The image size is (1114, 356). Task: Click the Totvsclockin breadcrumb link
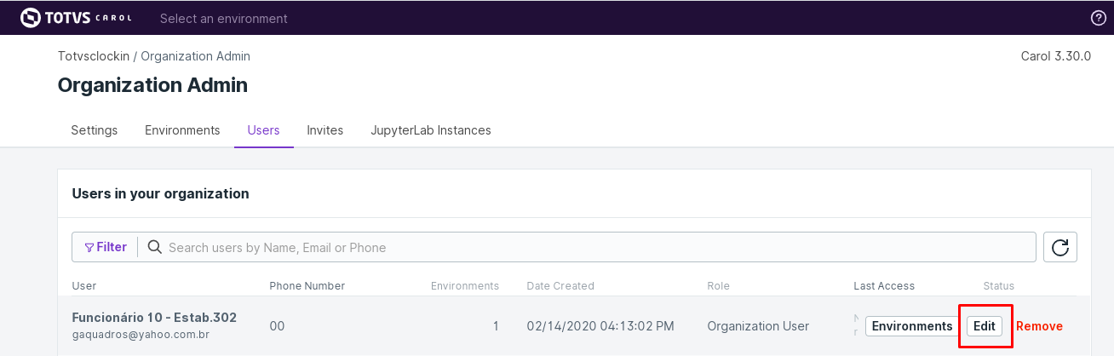point(94,56)
